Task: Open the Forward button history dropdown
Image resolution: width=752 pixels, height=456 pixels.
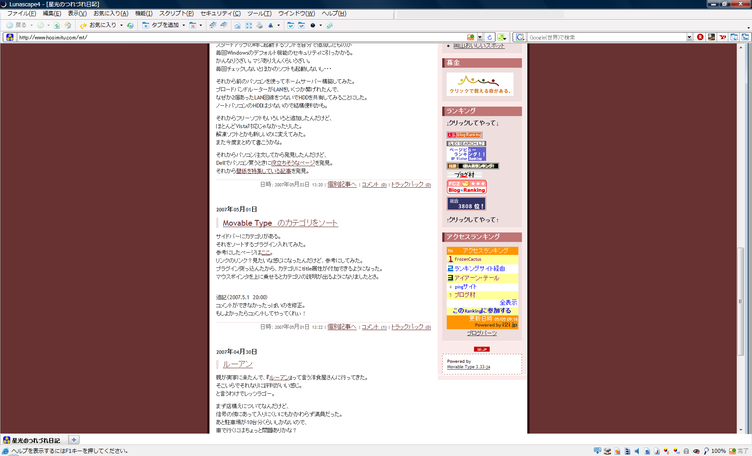Action: click(48, 25)
